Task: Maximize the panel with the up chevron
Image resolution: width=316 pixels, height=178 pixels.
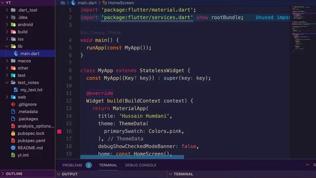Action: point(307,165)
